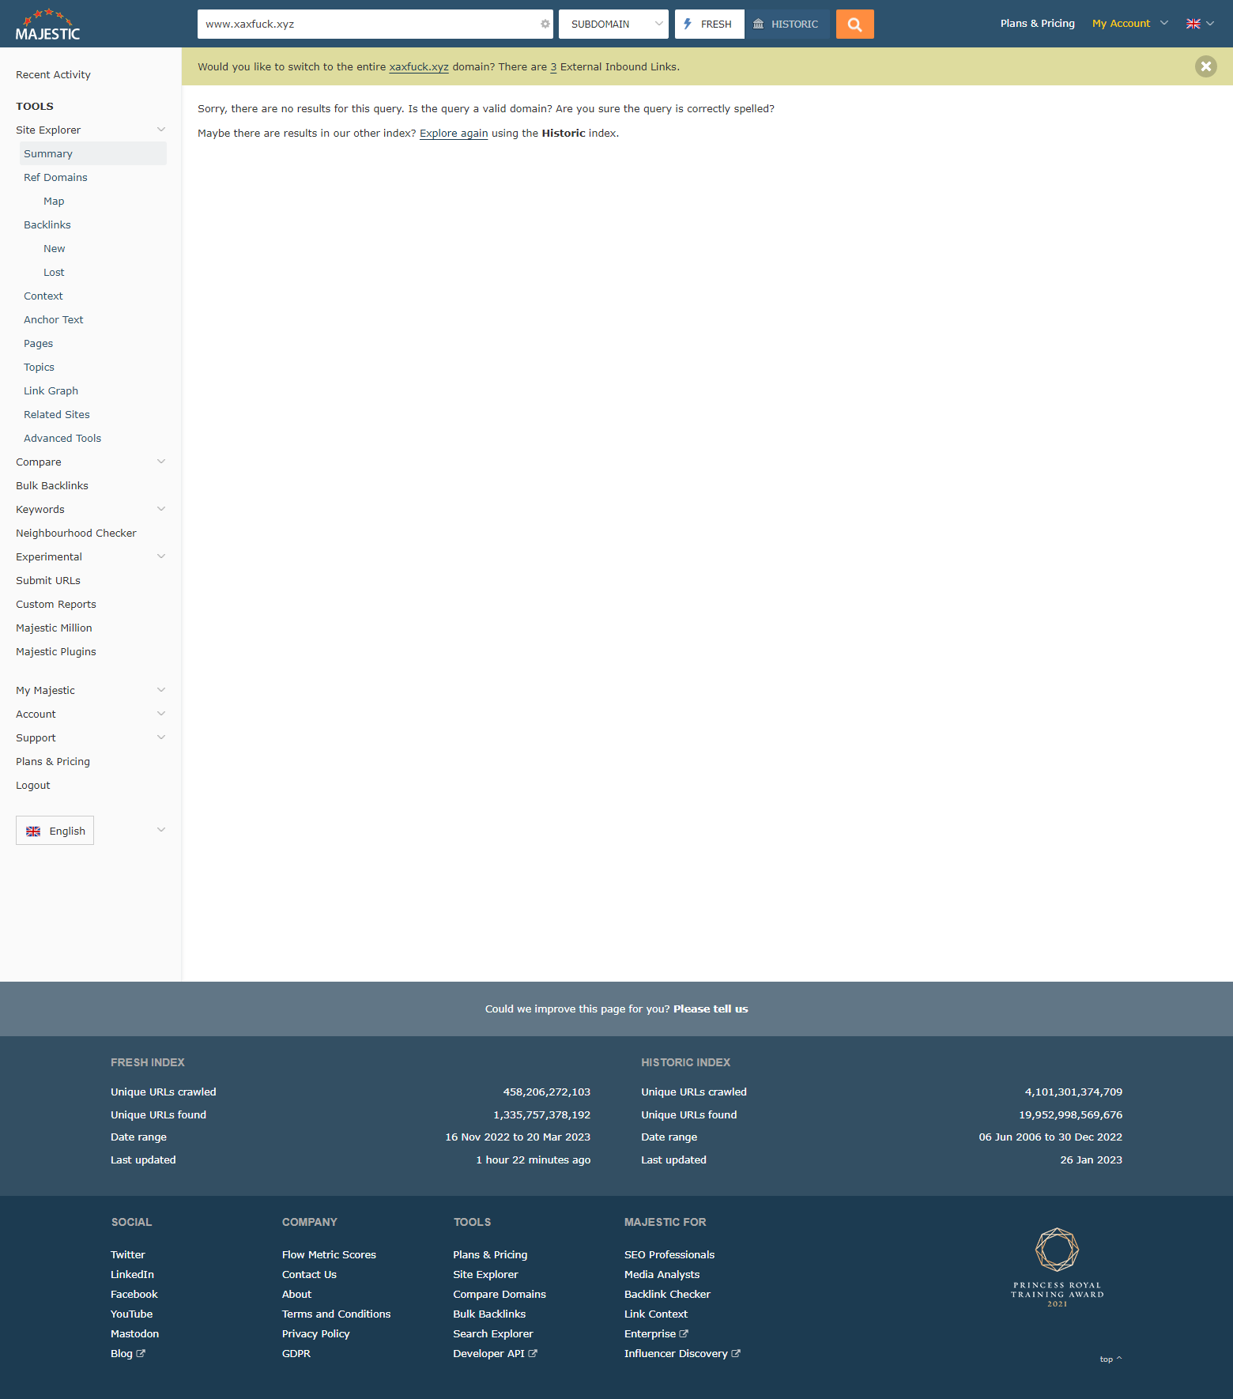Click the xaxfuck.xyz domain link in banner
Image resolution: width=1233 pixels, height=1399 pixels.
point(418,67)
